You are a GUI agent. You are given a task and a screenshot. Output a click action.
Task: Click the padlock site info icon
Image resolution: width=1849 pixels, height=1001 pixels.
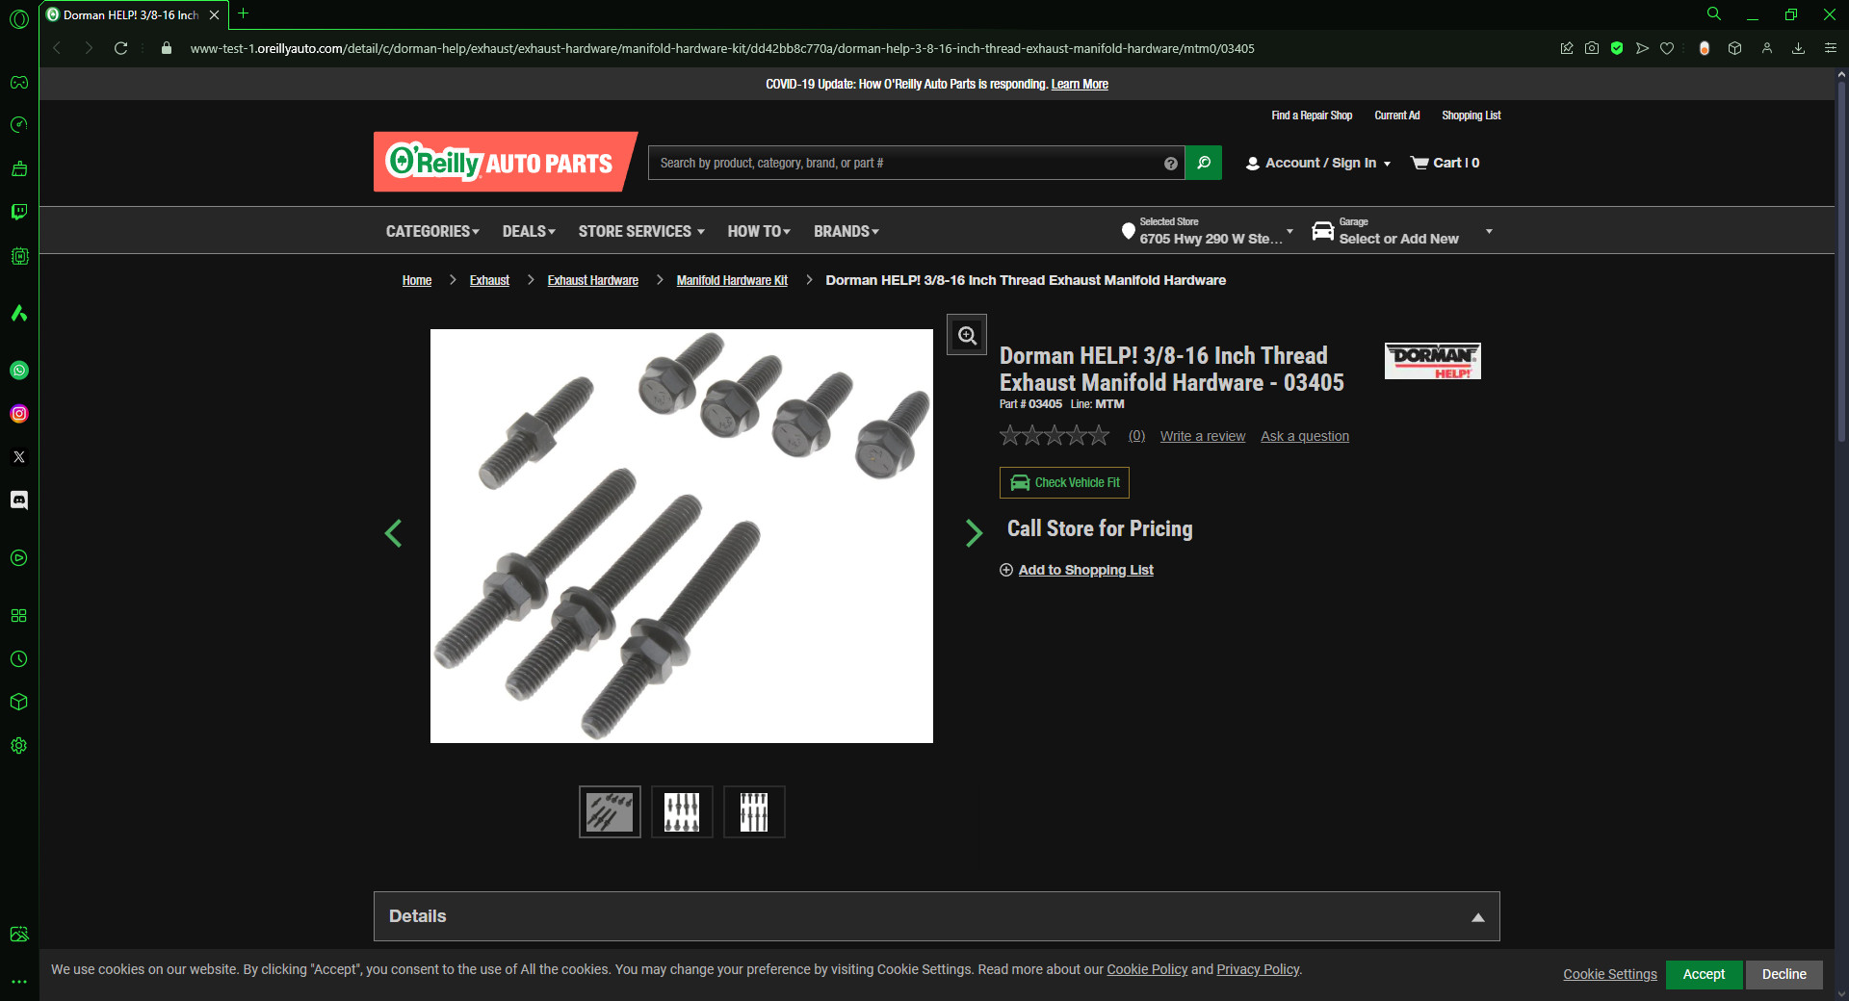coord(167,48)
